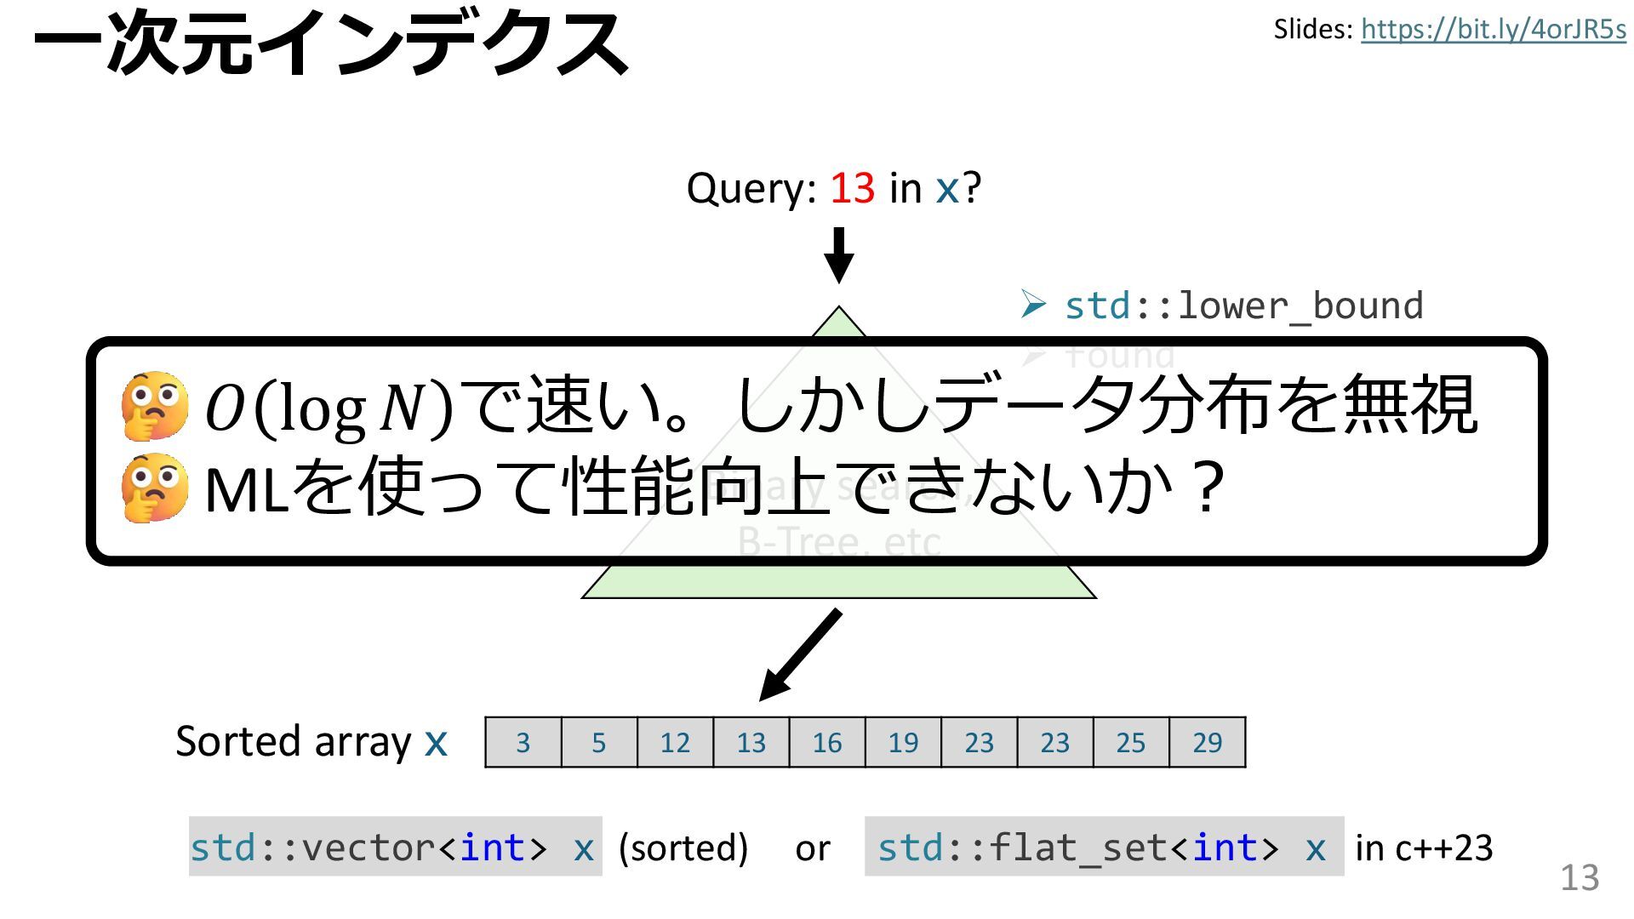Click the slide page number 13
The image size is (1634, 919).
(x=1579, y=877)
